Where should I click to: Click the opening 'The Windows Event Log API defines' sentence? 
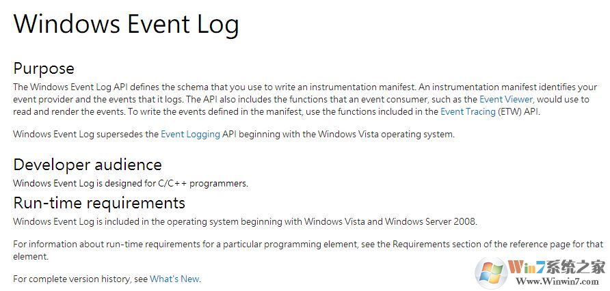coord(96,87)
